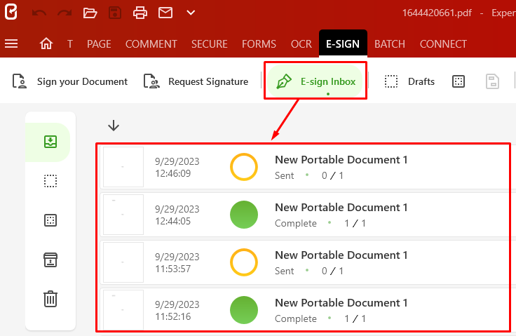Image resolution: width=516 pixels, height=336 pixels.
Task: Click yellow pending status circle for 12:46:09
Action: [244, 167]
